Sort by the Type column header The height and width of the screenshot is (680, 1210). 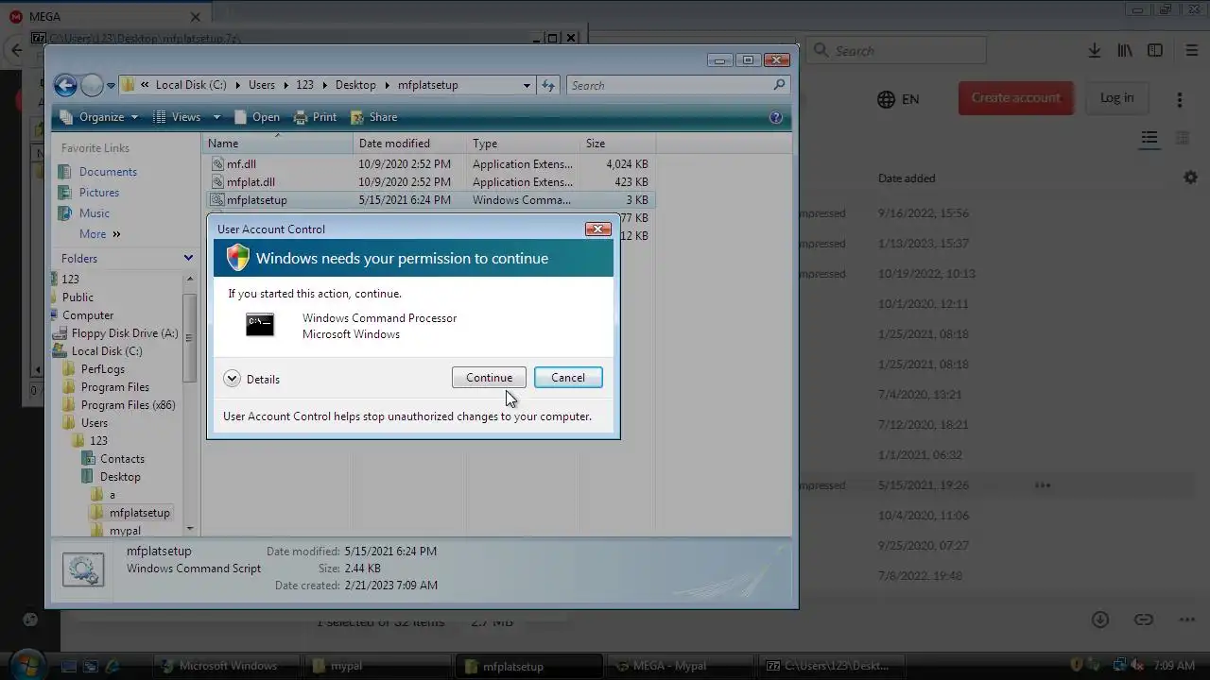[x=524, y=144]
